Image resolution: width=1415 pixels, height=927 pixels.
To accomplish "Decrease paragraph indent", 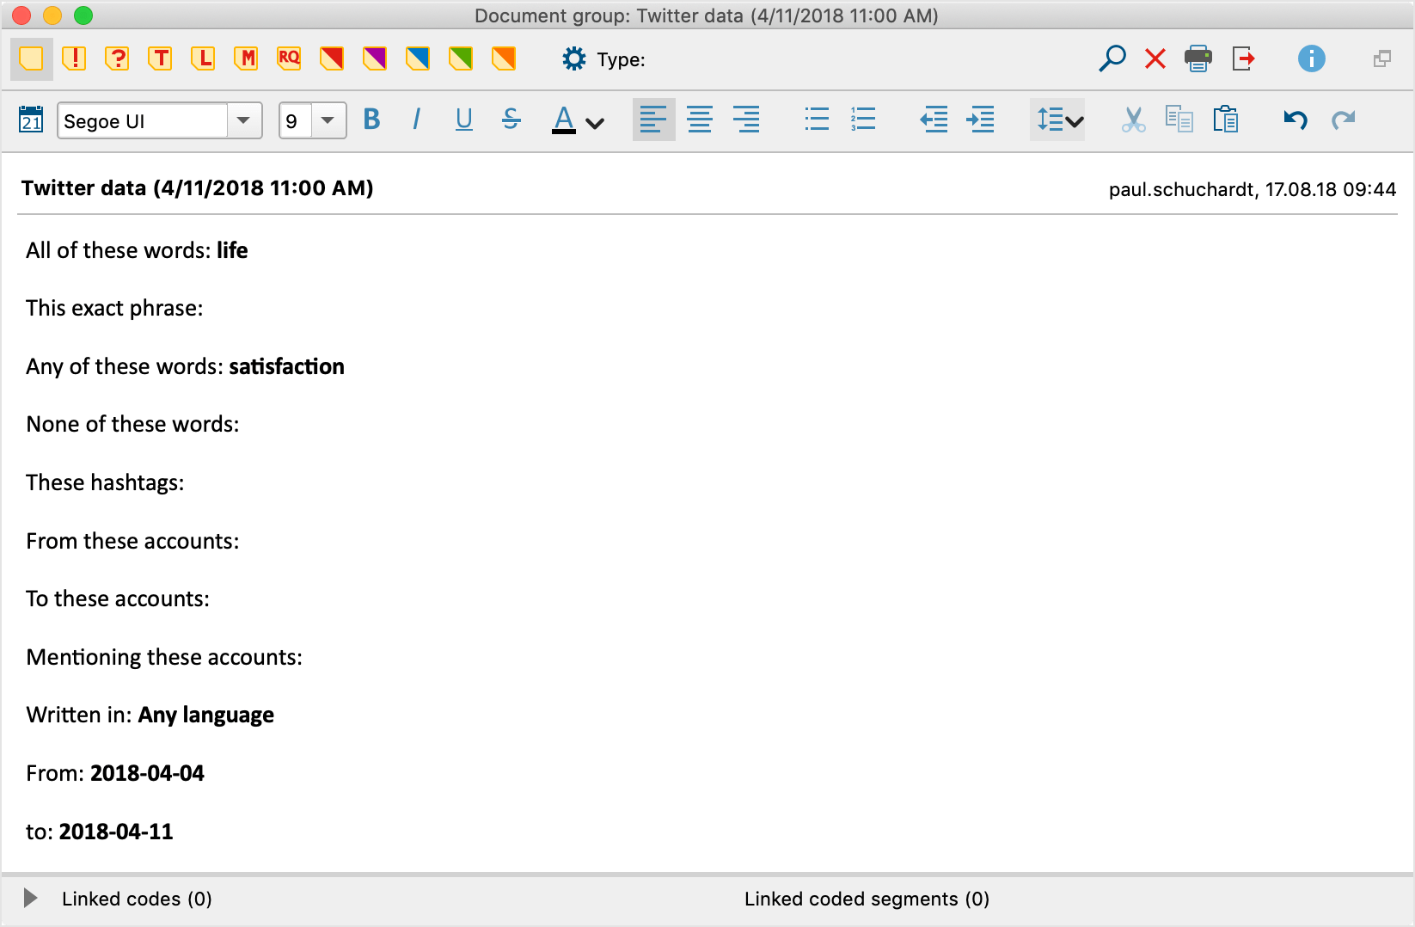I will [934, 120].
